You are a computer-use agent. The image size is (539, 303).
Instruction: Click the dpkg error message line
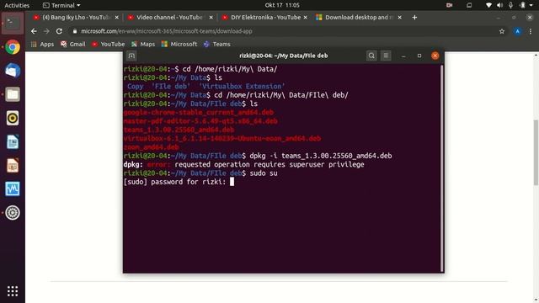click(243, 165)
